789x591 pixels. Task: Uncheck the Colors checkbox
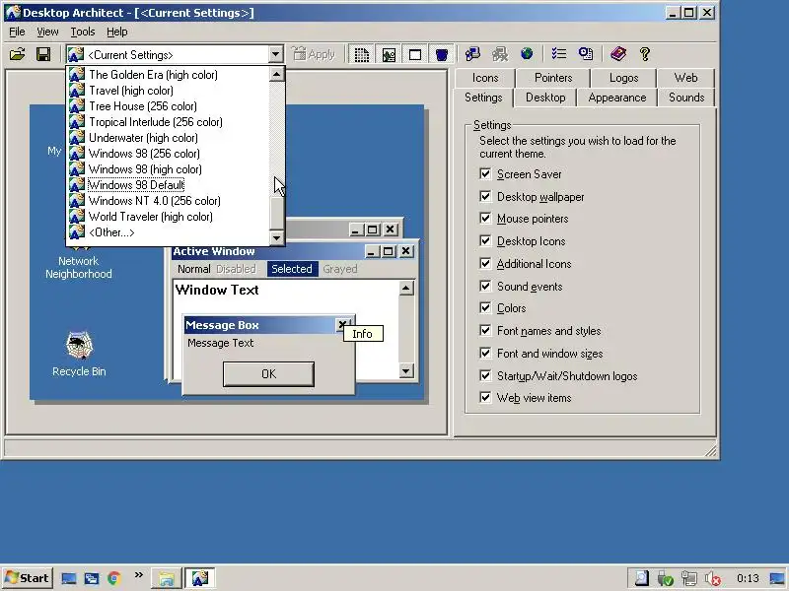[x=485, y=307]
